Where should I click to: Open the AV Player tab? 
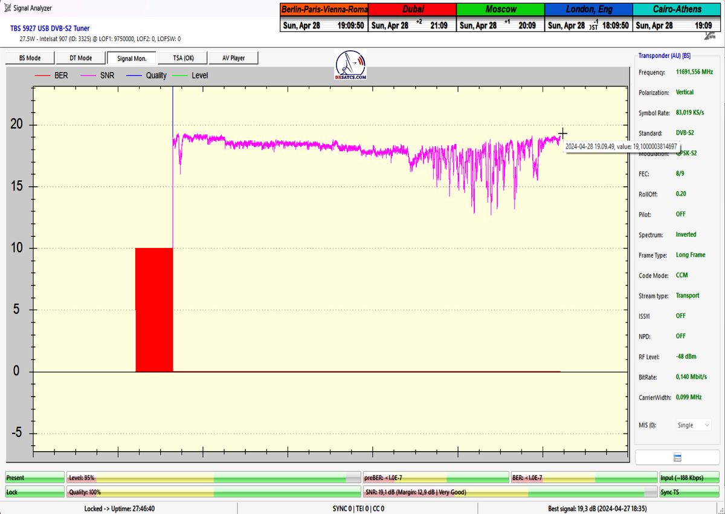233,58
